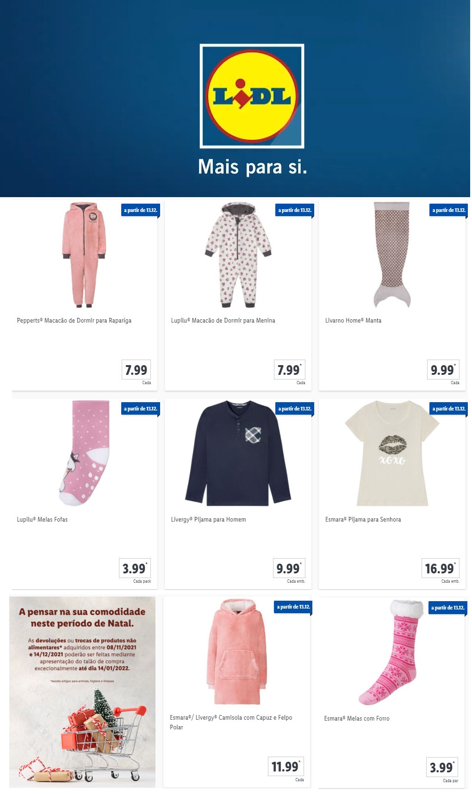Open the Christmas returns policy banner
The width and height of the screenshot is (472, 796).
coord(82,692)
